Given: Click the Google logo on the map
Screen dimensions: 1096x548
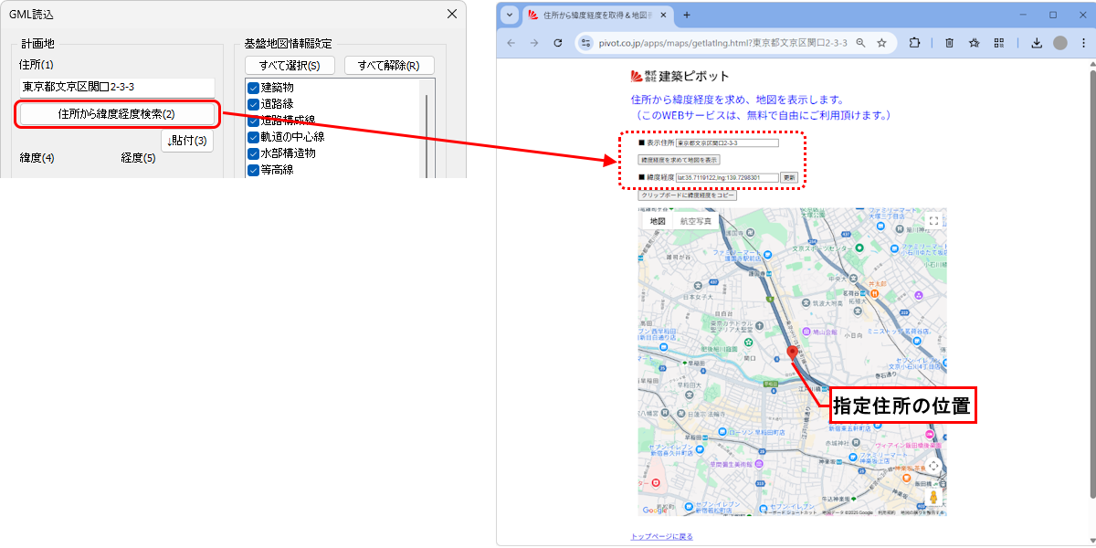Looking at the screenshot, I should [x=655, y=511].
